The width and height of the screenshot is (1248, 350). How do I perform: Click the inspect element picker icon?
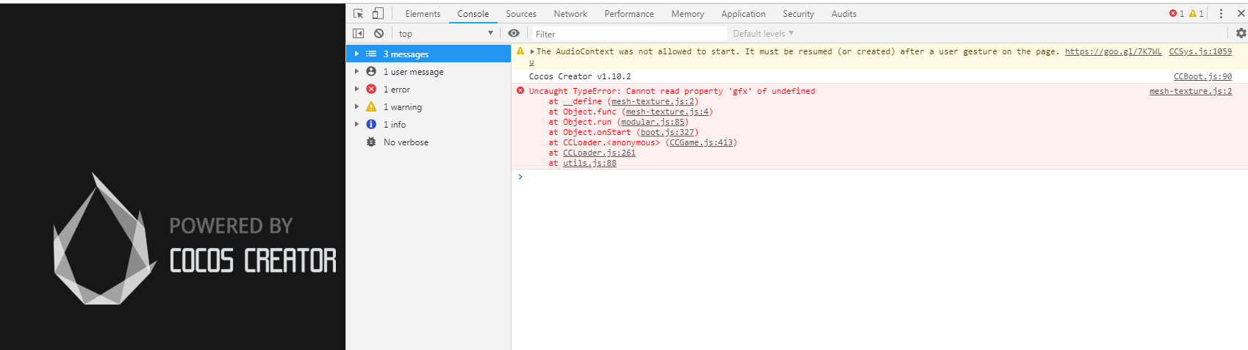(359, 14)
